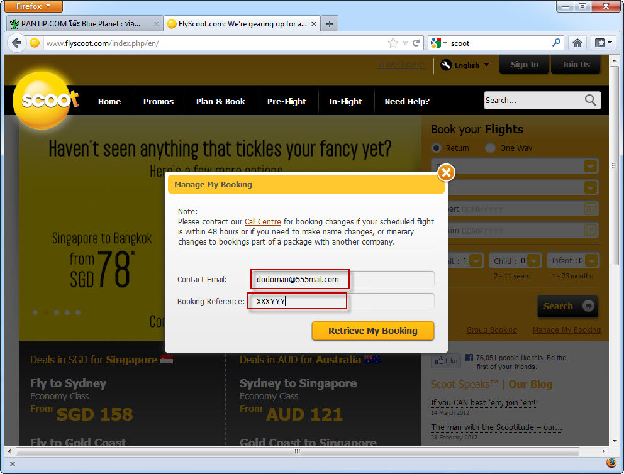Screen dimensions: 624x474
Task: Click the horizontal scrollbar right arrow
Action: (603, 451)
